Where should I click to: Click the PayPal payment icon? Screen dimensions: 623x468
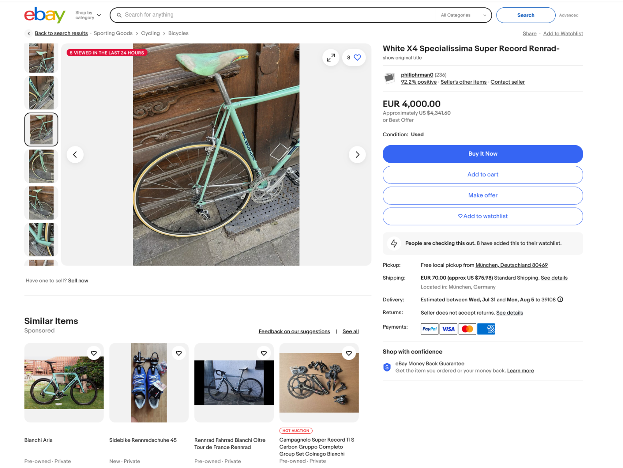pos(429,329)
